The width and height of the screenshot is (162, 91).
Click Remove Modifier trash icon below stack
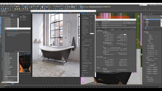point(150,28)
